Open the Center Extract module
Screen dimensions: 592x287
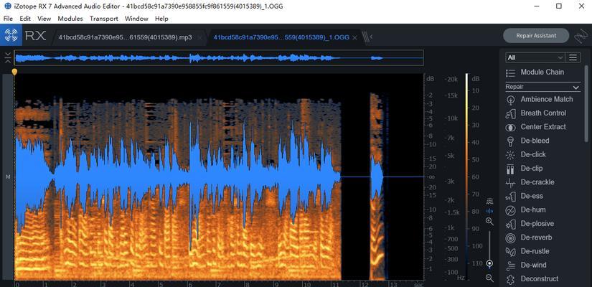pos(535,127)
